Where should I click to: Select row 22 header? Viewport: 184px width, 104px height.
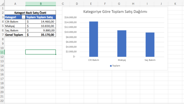(x=2, y=101)
